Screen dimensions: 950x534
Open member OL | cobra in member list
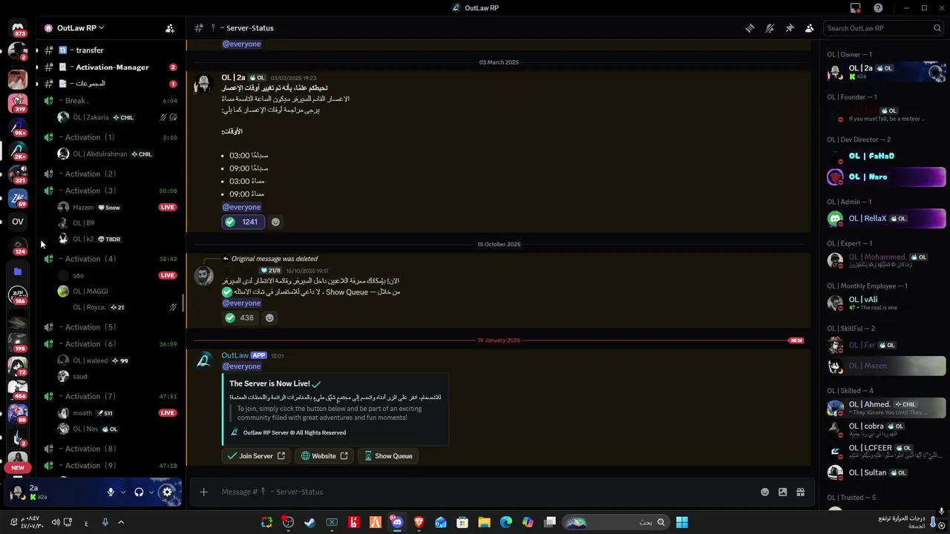(x=886, y=429)
